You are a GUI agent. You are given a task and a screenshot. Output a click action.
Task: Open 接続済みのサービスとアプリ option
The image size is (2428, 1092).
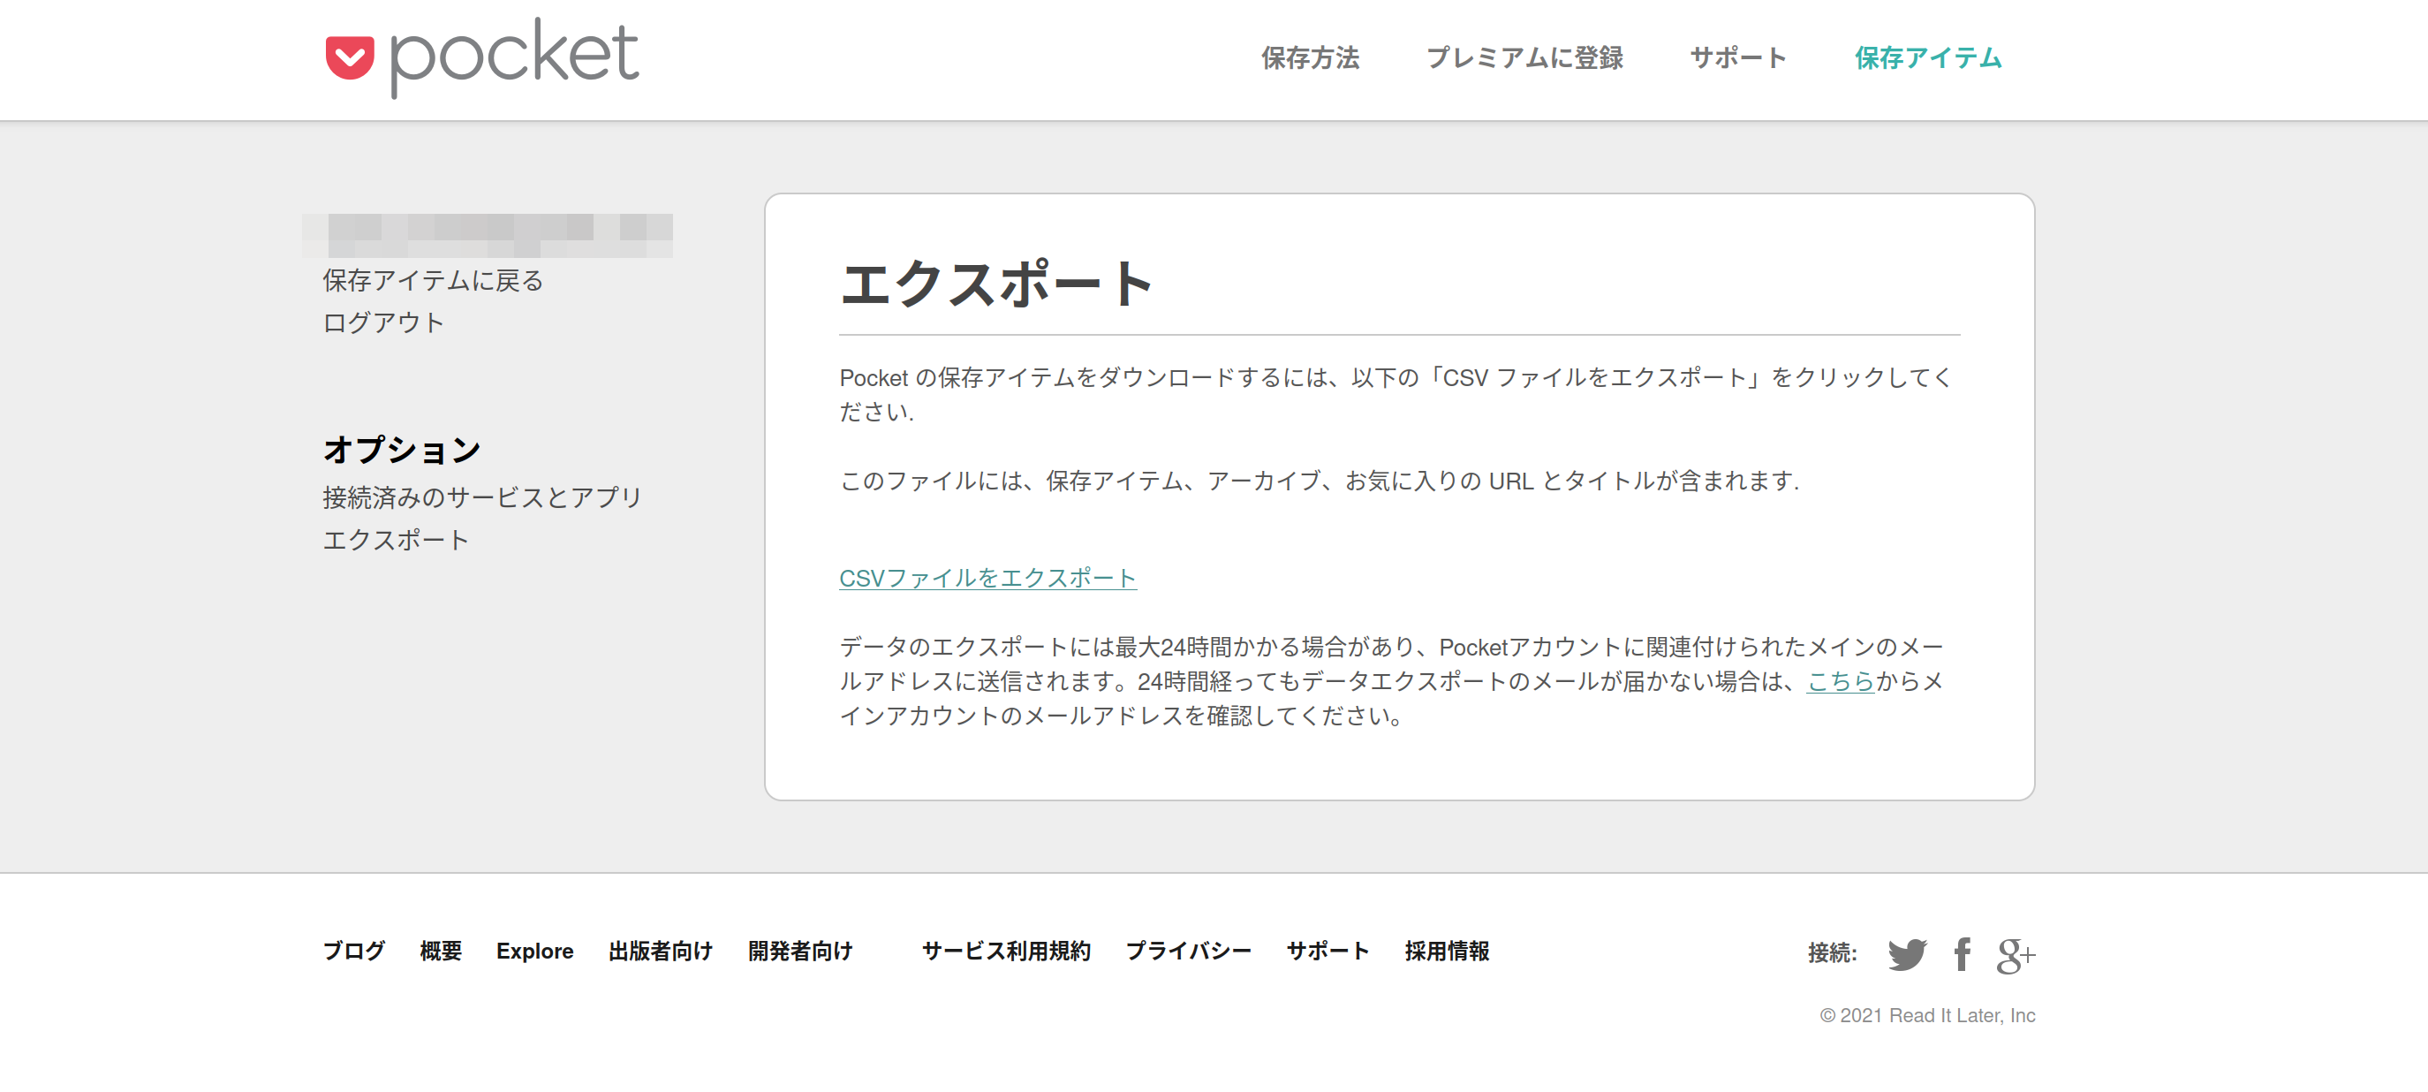coord(481,497)
